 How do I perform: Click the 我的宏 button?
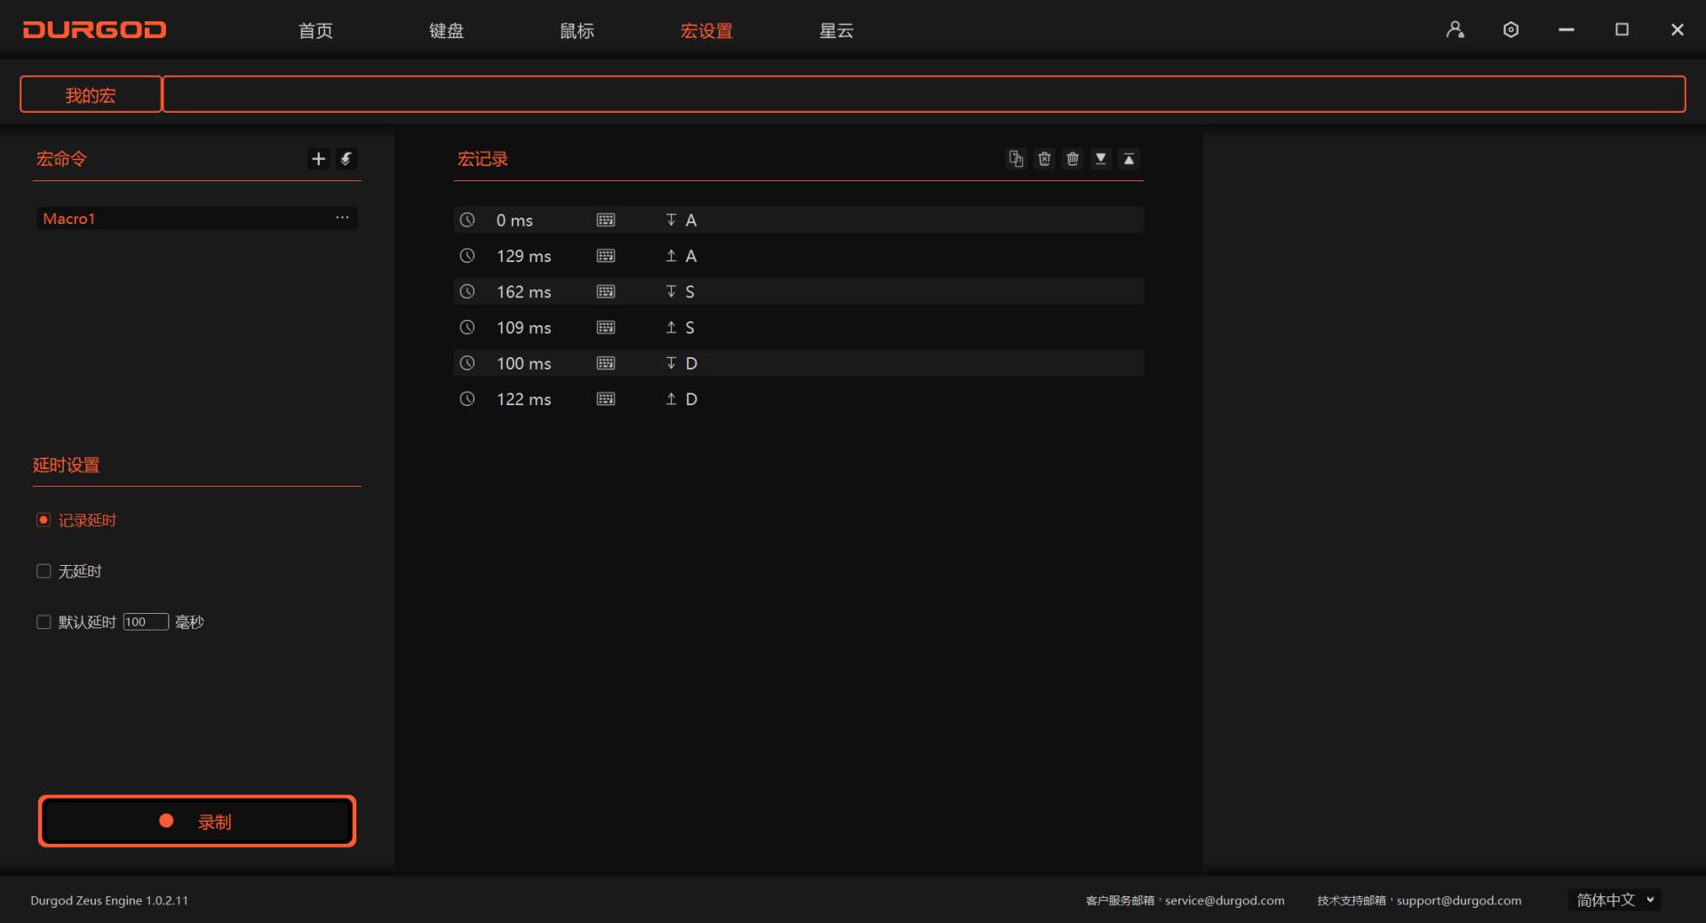91,95
